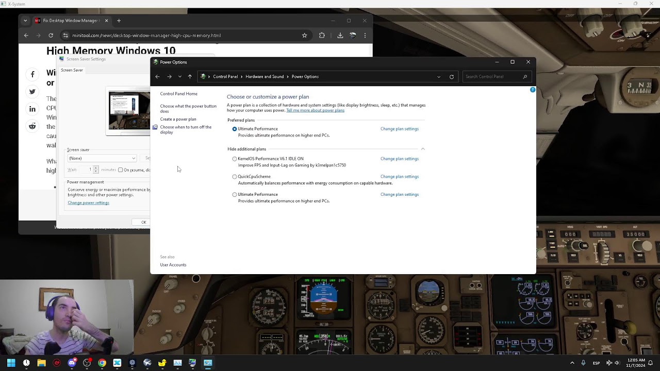This screenshot has width=660, height=371.
Task: Click Change power settings in Screen Saver Settings
Action: 88,203
